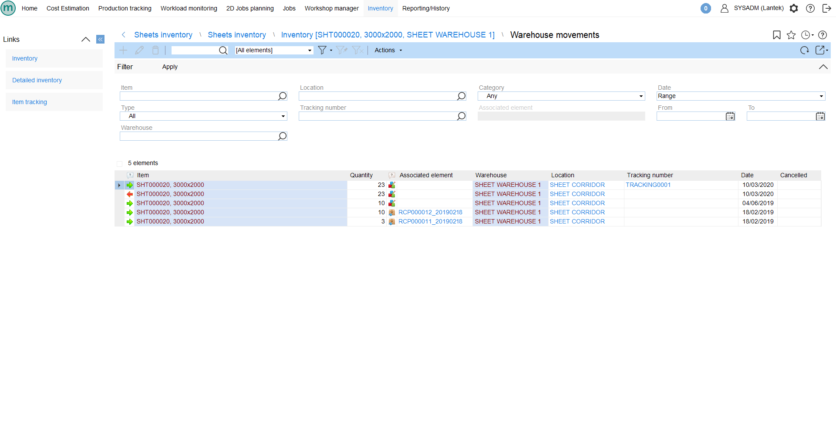
Task: Click the search magnifier in the toolbar
Action: coord(223,51)
